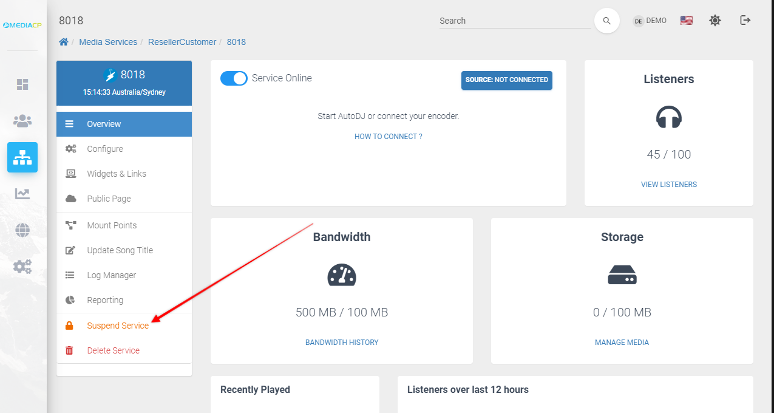Click the orange Suspend Service lock icon
Image resolution: width=774 pixels, height=413 pixels.
coord(69,326)
